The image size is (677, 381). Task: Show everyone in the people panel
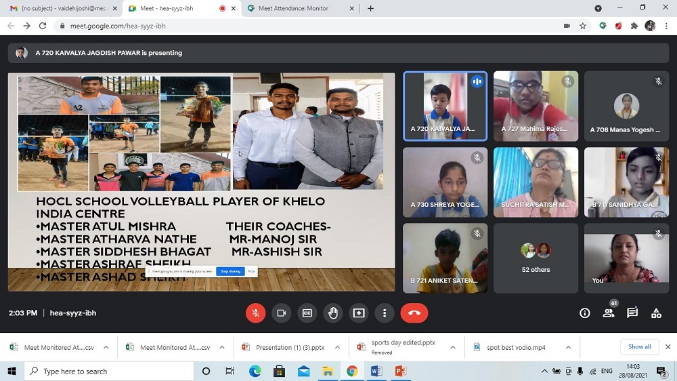[x=609, y=313]
